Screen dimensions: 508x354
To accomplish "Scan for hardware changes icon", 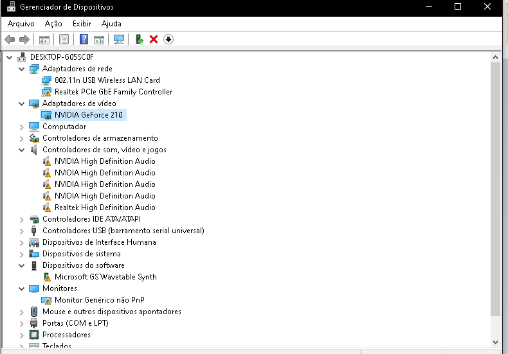I will (118, 39).
